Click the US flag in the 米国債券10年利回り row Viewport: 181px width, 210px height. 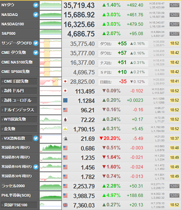[65, 167]
